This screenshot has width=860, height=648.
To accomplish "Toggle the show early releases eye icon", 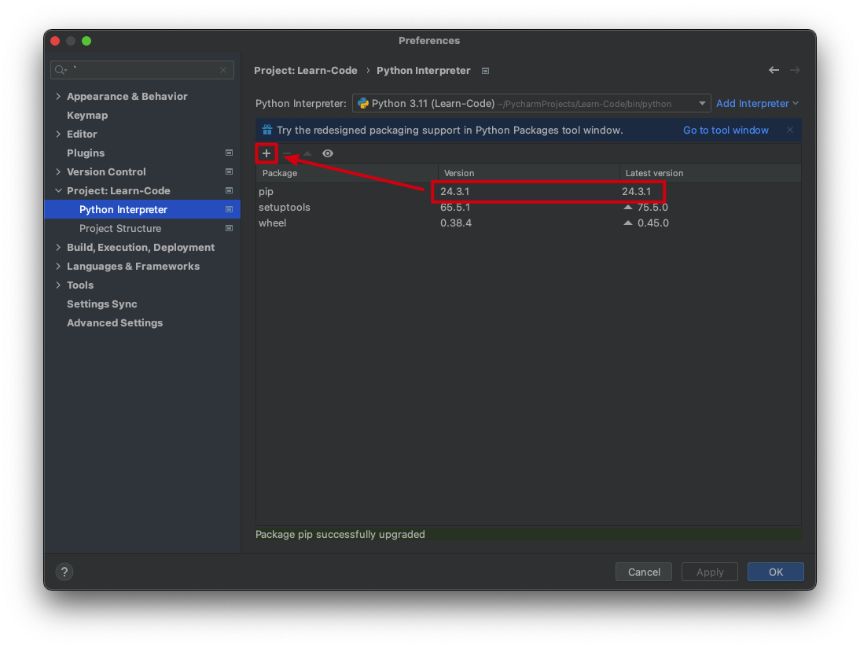I will 328,153.
